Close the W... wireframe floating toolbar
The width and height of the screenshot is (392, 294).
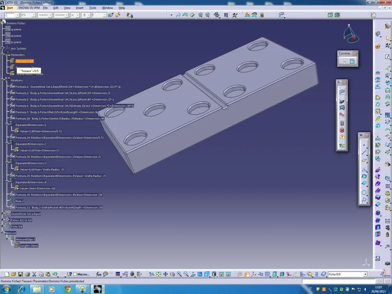[367, 135]
